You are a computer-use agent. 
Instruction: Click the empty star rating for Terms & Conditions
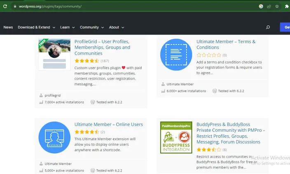(x=209, y=55)
